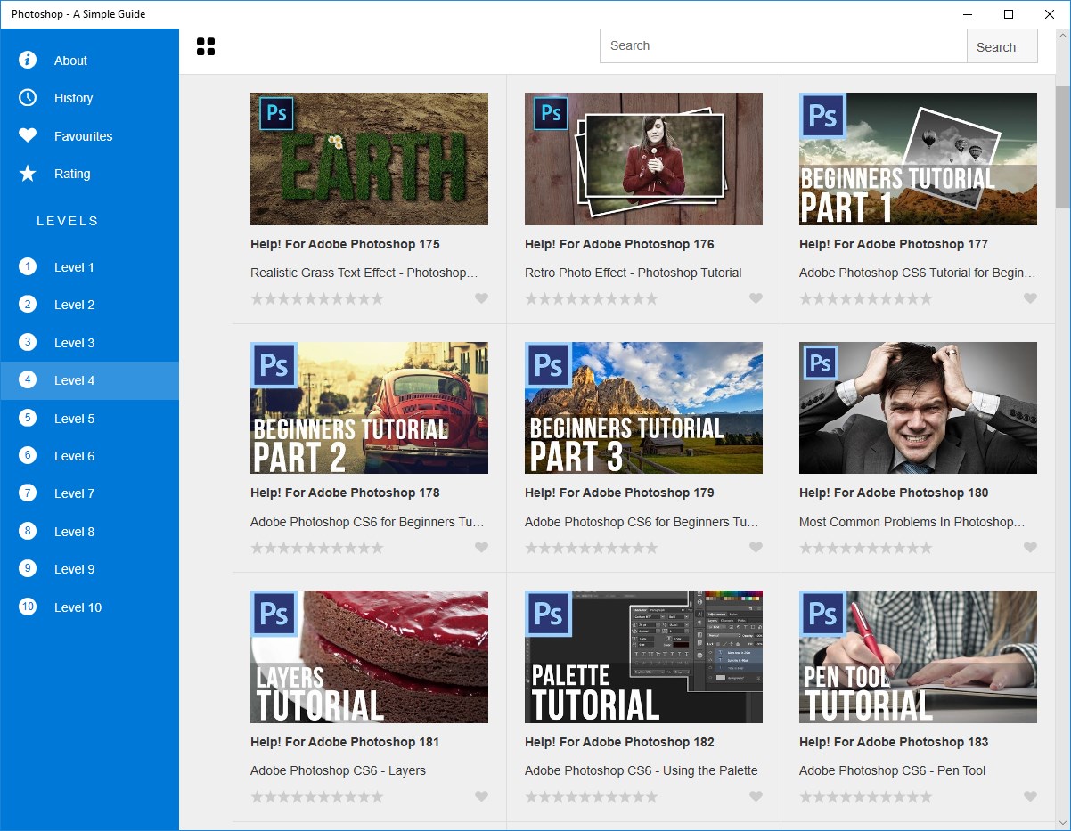The height and width of the screenshot is (831, 1071).
Task: Click the History clock icon
Action: click(x=28, y=97)
